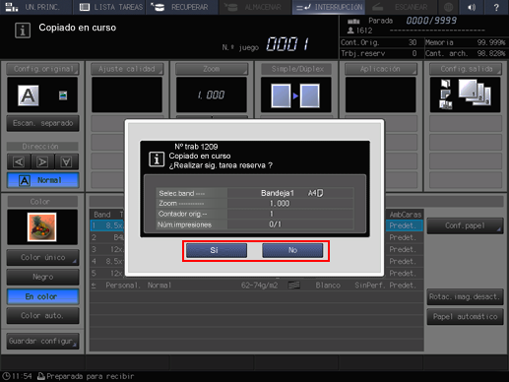The width and height of the screenshot is (509, 382).
Task: Click the paper curl icon in Personal row
Action: pyautogui.click(x=293, y=286)
